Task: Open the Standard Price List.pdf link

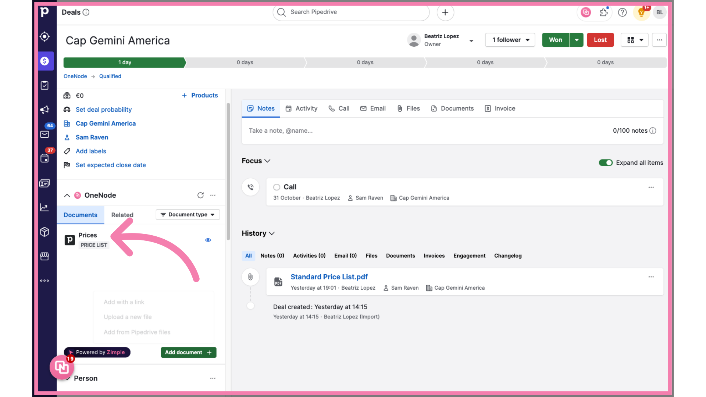Action: coord(329,277)
